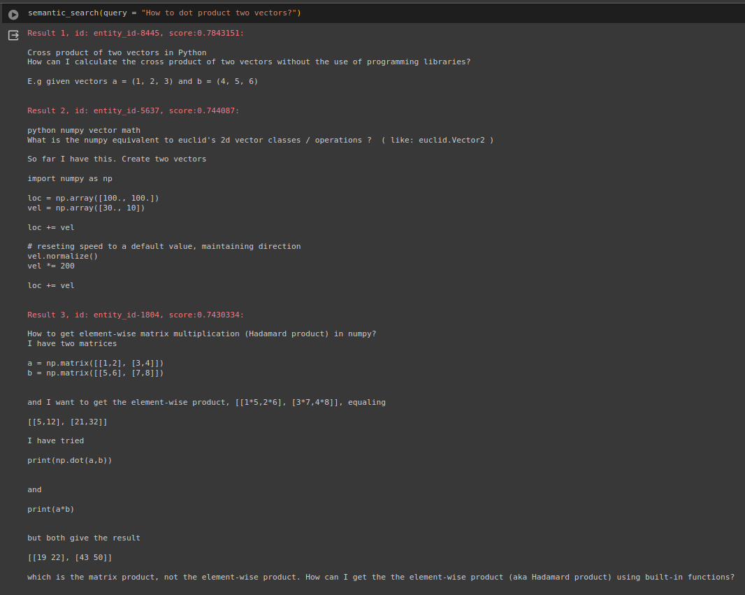Click the print(a*b) code line
Screen dimensions: 745x595
tap(51, 509)
